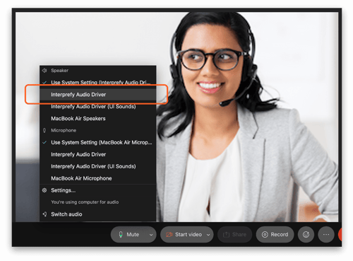Select MacBook Air Microphone

[98, 178]
